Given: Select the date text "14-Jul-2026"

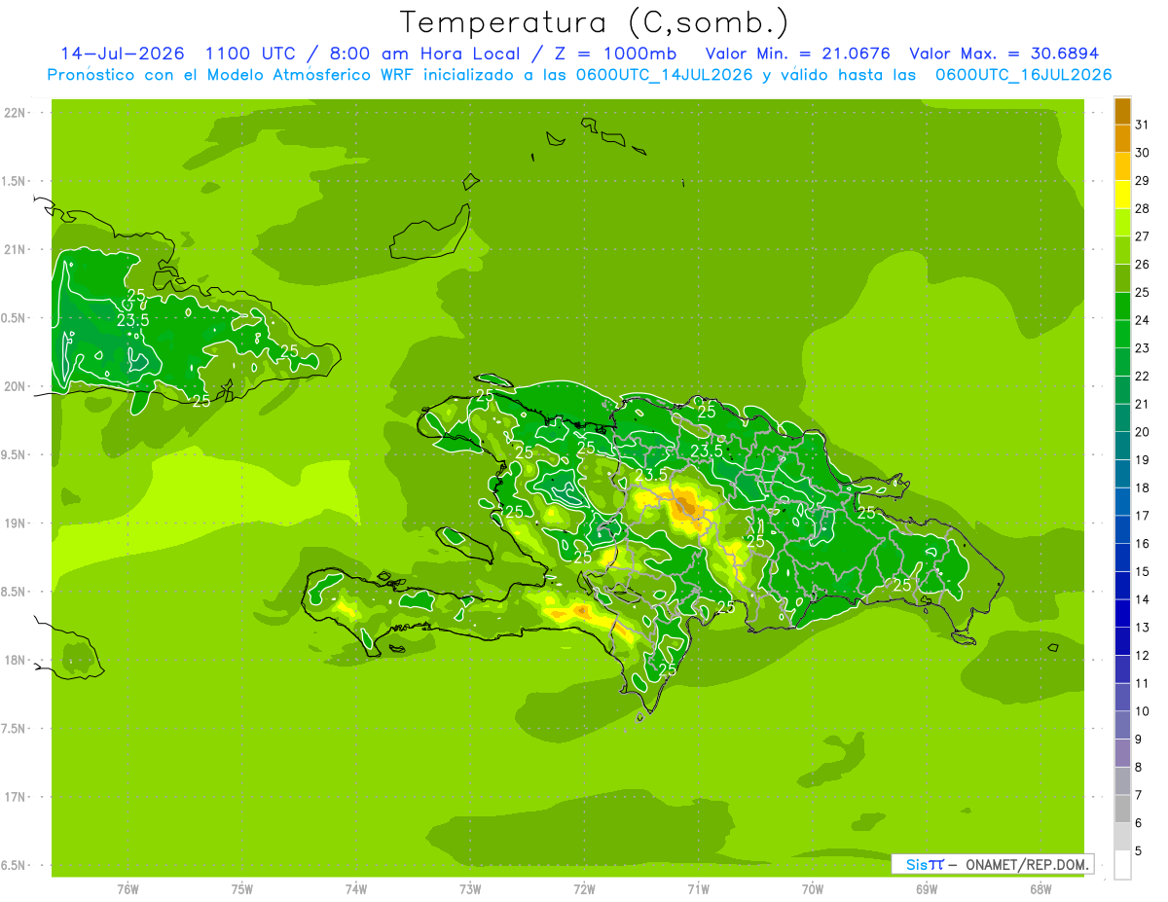Looking at the screenshot, I should coord(123,54).
